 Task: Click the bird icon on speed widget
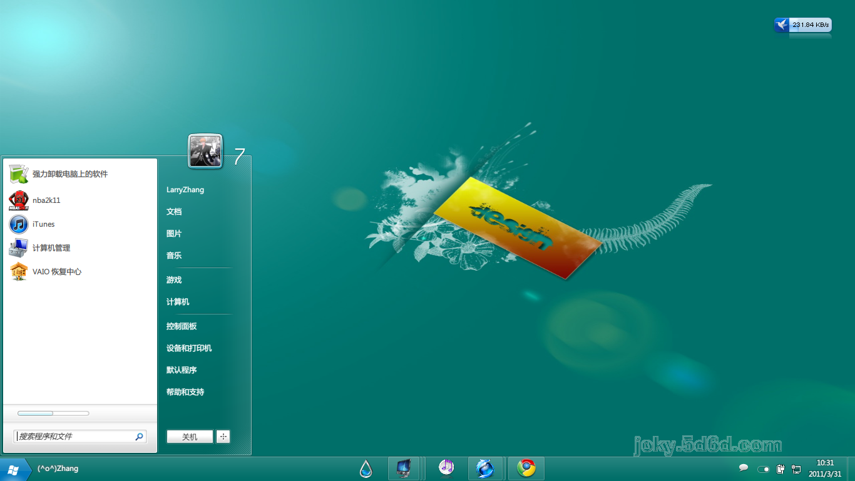coord(782,25)
